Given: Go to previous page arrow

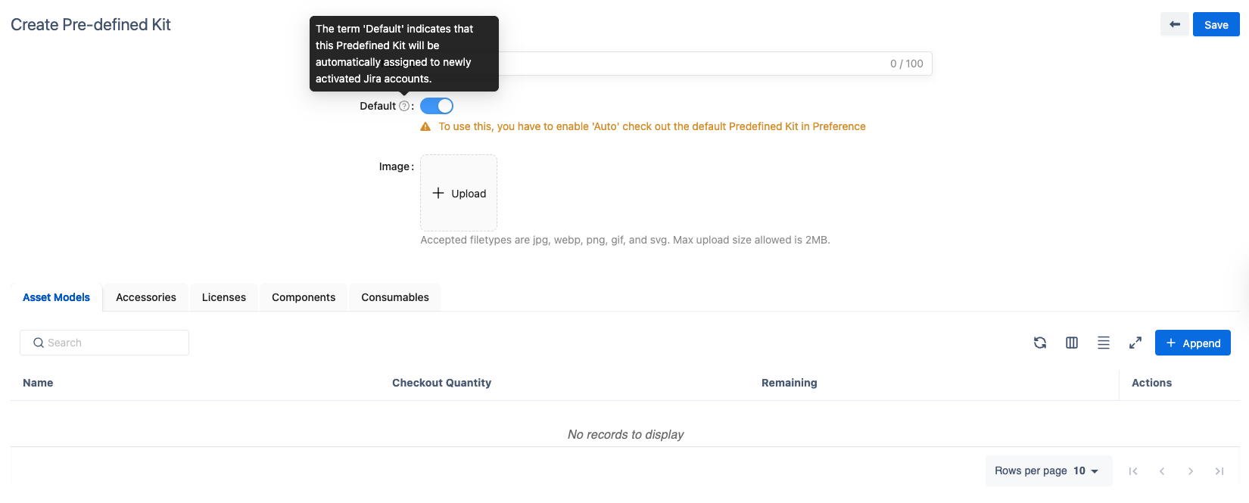Looking at the screenshot, I should tap(1162, 471).
